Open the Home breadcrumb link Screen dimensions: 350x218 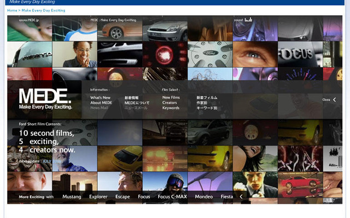click(x=12, y=10)
